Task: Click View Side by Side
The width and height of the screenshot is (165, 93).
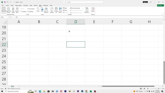Action: pyautogui.click(x=75, y=8)
